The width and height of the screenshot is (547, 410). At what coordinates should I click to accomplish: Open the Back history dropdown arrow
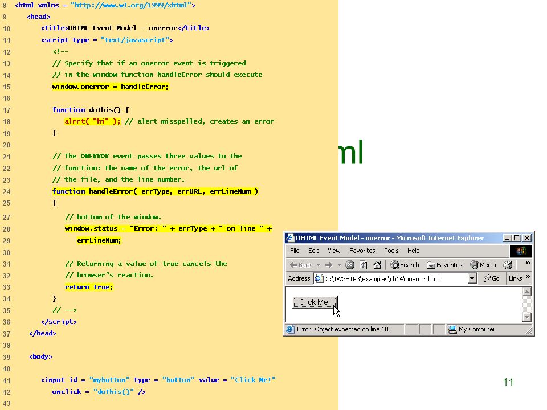318,265
